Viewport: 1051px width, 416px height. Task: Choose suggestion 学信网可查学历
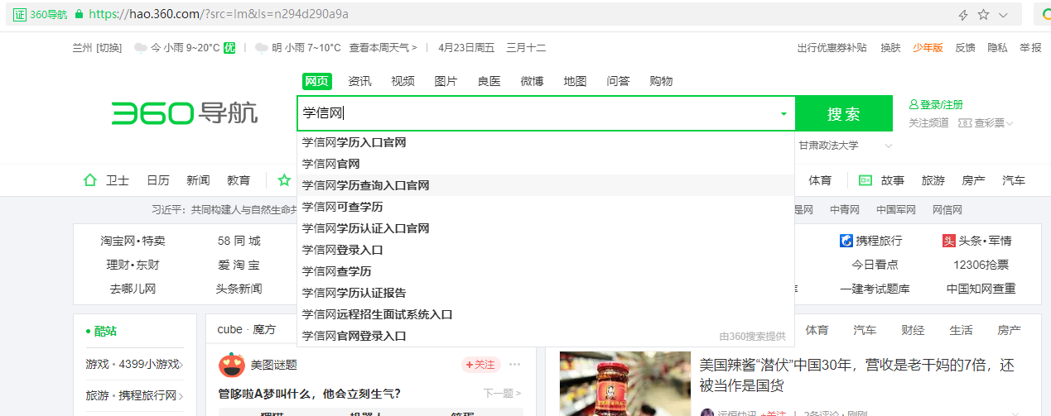click(x=546, y=207)
